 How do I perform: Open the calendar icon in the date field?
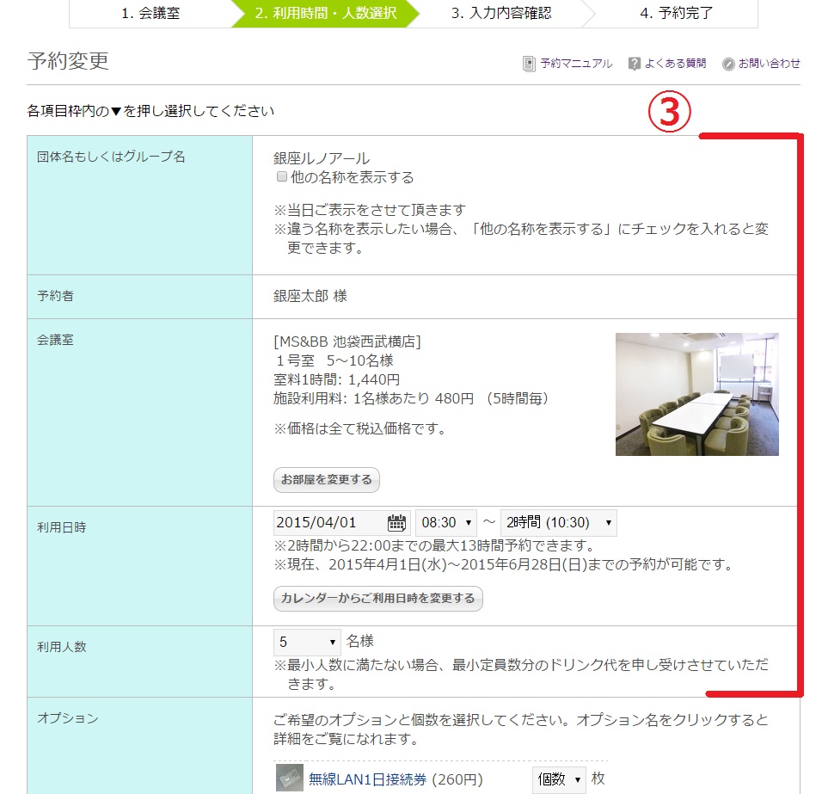tap(396, 522)
